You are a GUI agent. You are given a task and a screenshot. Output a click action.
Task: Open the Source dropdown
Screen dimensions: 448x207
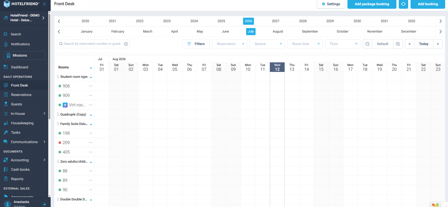pyautogui.click(x=267, y=44)
